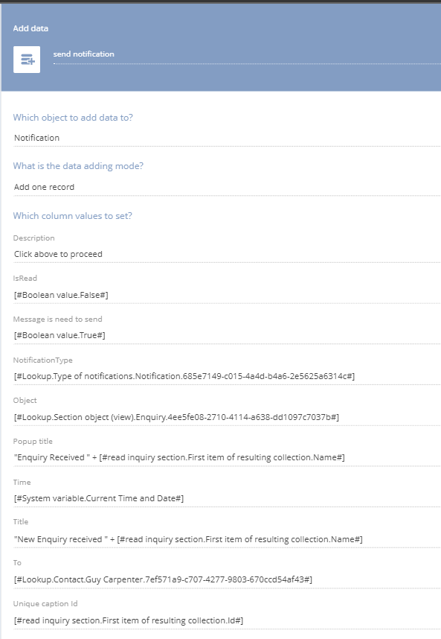Open the data adding mode 'Add one record' dropdown
The width and height of the screenshot is (441, 639).
point(227,187)
